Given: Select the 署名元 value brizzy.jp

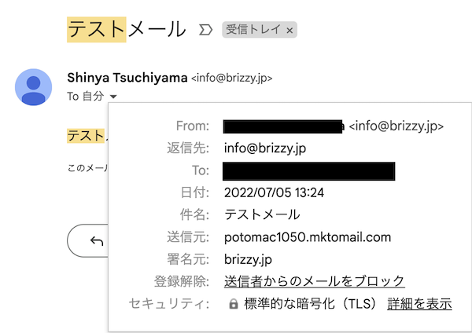Looking at the screenshot, I should pyautogui.click(x=248, y=259).
